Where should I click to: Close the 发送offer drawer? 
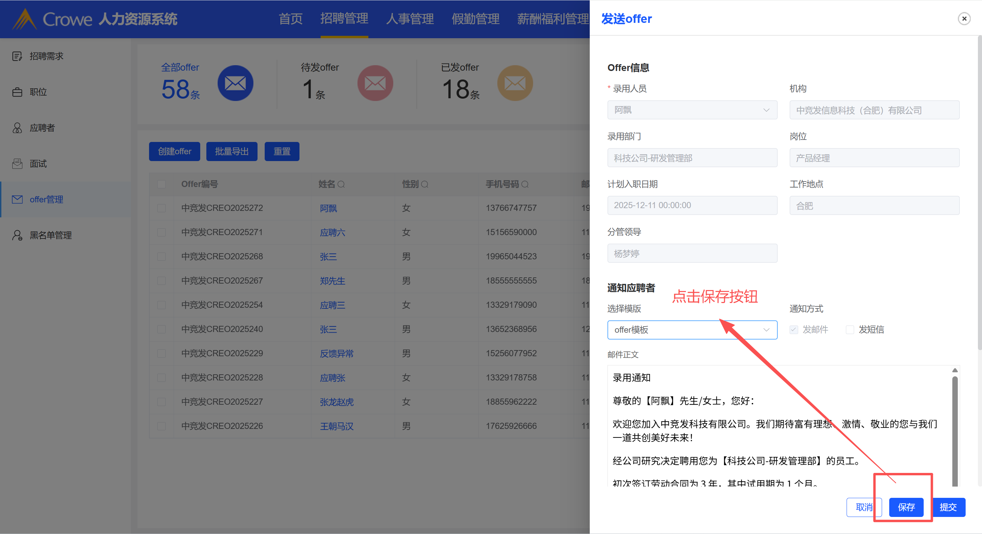[x=964, y=18]
